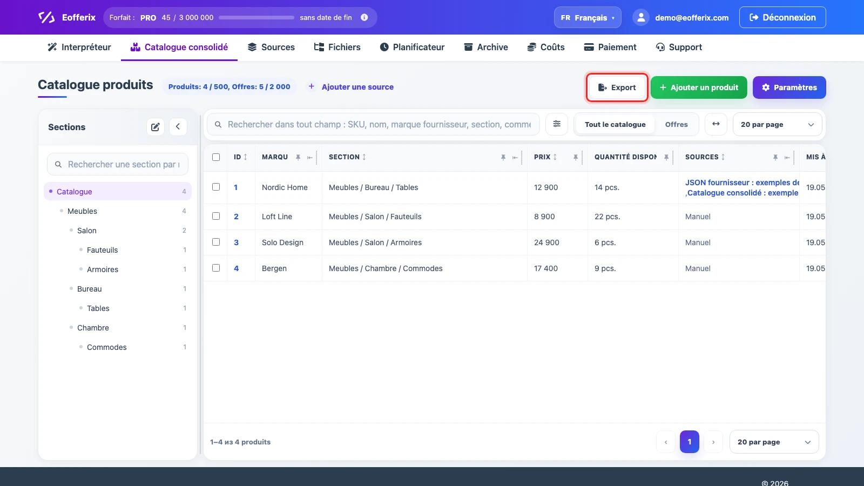Screen dimensions: 864x486
Task: Open the FR Français language dropdown
Action: 588,17
